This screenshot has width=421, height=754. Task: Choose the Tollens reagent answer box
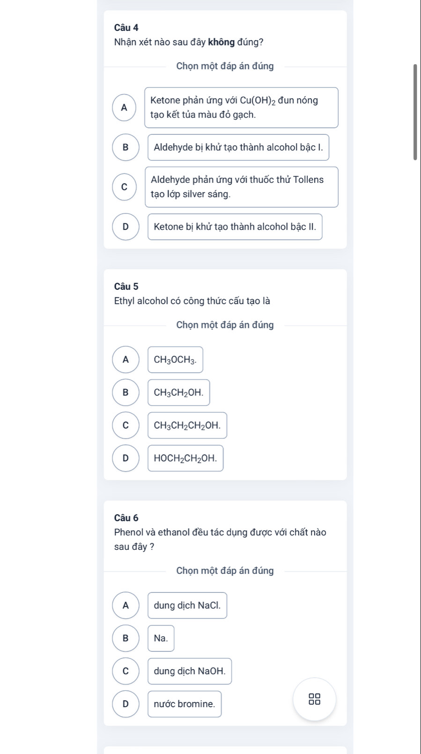(241, 187)
